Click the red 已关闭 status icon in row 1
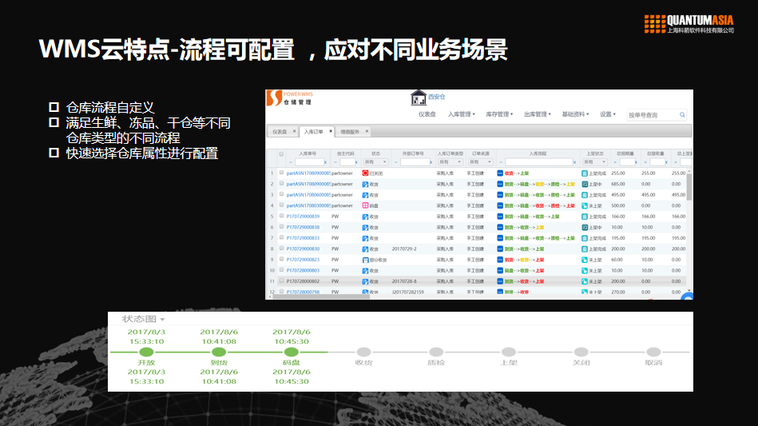Image resolution: width=758 pixels, height=426 pixels. (366, 173)
